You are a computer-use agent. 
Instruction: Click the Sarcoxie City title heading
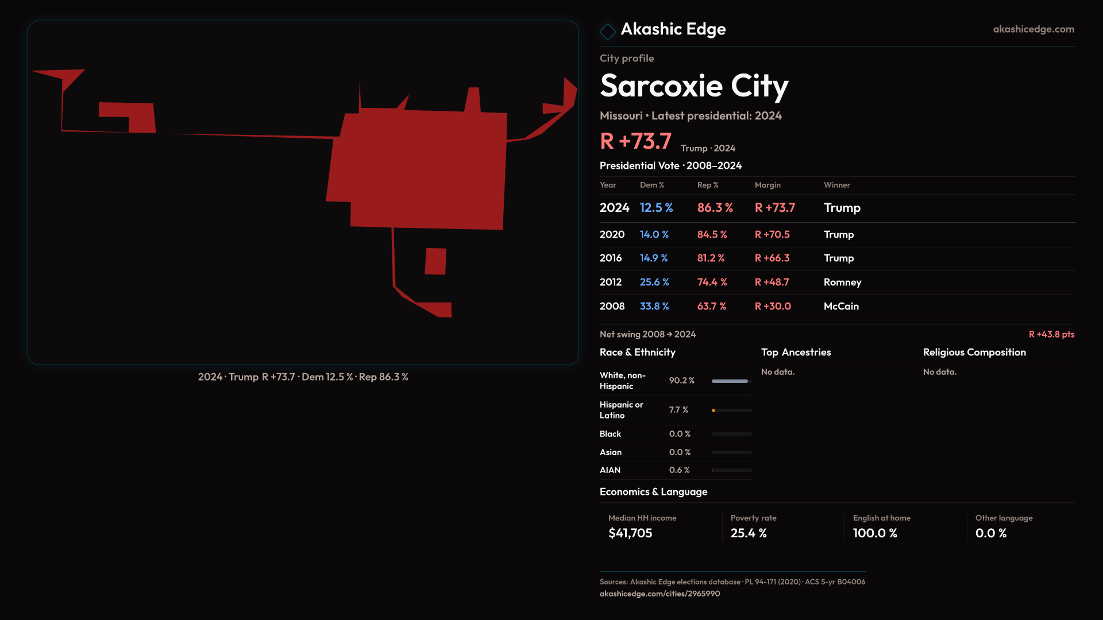click(x=693, y=86)
